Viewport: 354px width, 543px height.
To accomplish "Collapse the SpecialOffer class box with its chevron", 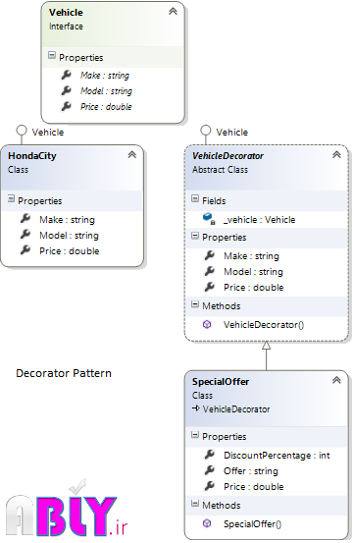I will pos(336,380).
